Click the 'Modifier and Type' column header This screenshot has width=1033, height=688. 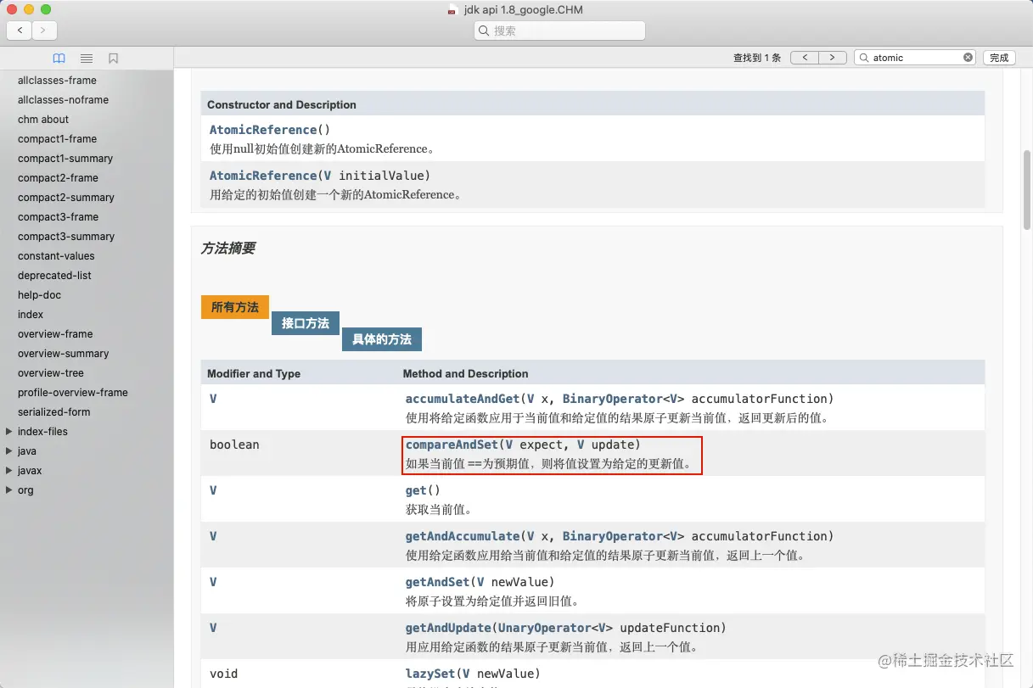point(254,373)
